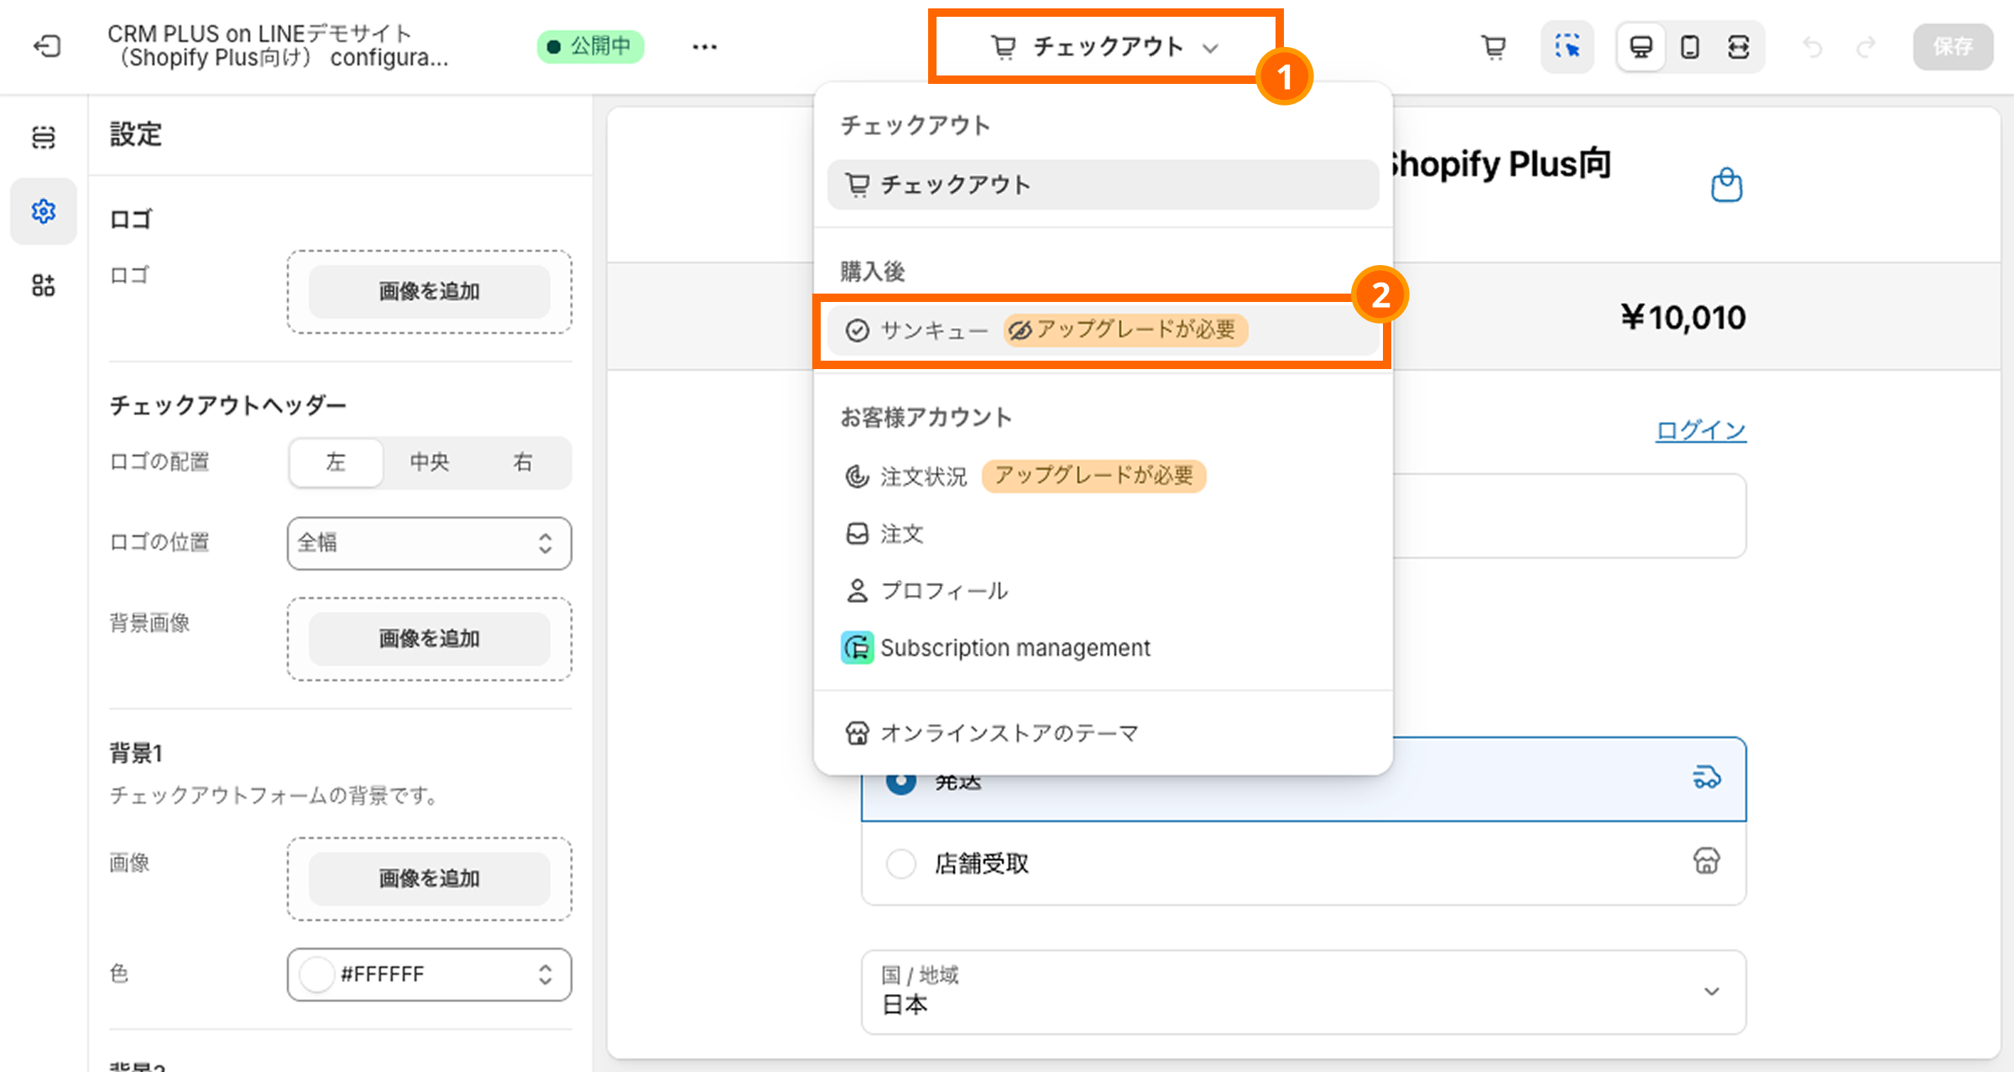Screen dimensions: 2014x1072
Task: Click the チェックアウトヘッダー section heading
Action: [x=228, y=405]
